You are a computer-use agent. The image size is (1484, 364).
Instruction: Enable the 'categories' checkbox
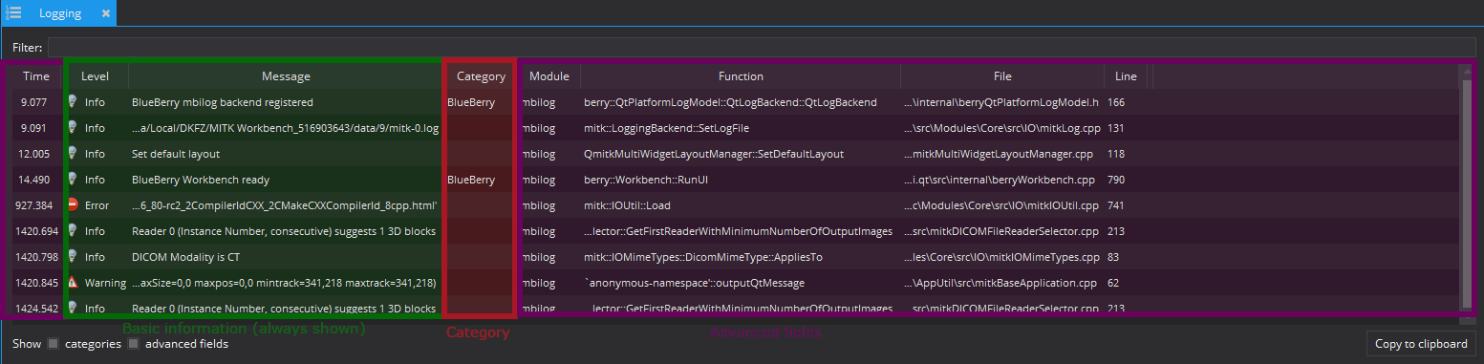pos(53,344)
